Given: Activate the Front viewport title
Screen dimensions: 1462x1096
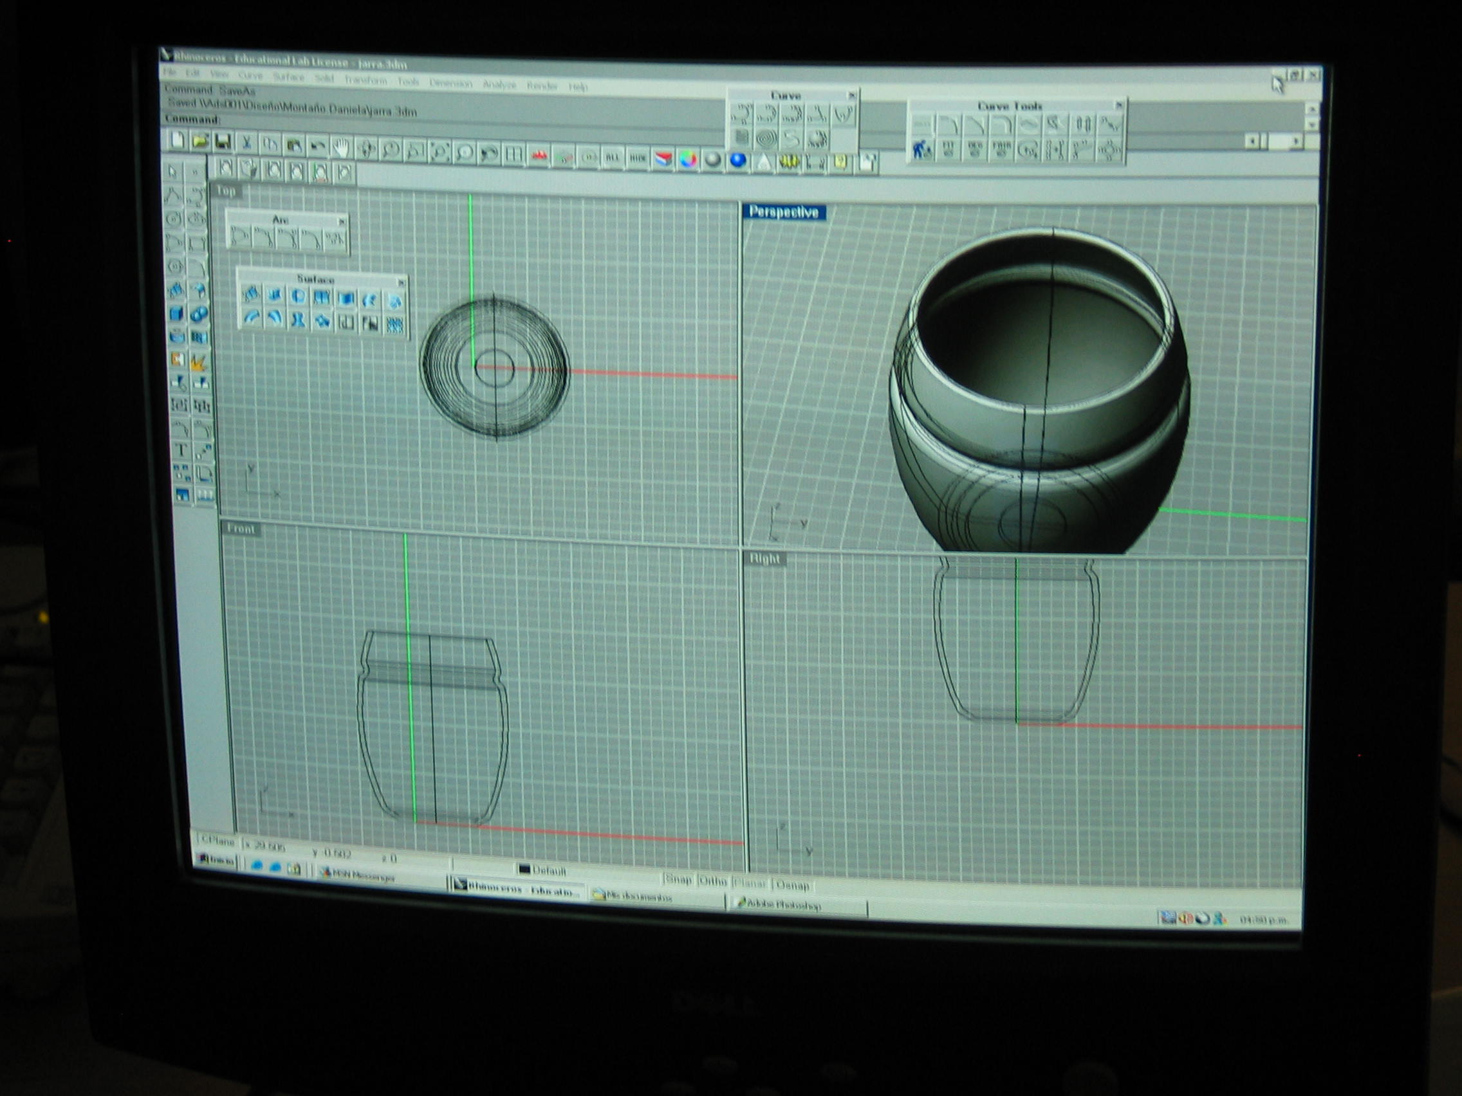Looking at the screenshot, I should 240,529.
